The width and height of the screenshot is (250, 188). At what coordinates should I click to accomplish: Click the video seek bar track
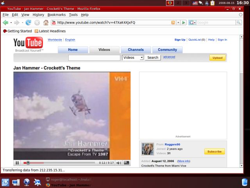59,163
